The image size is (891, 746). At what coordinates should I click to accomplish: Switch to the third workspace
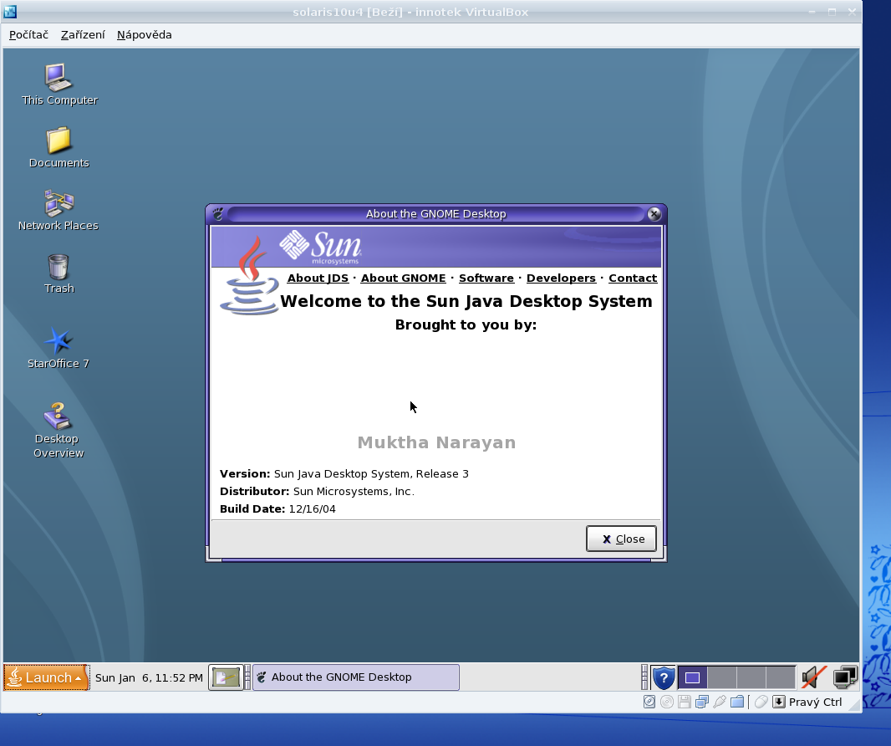751,677
